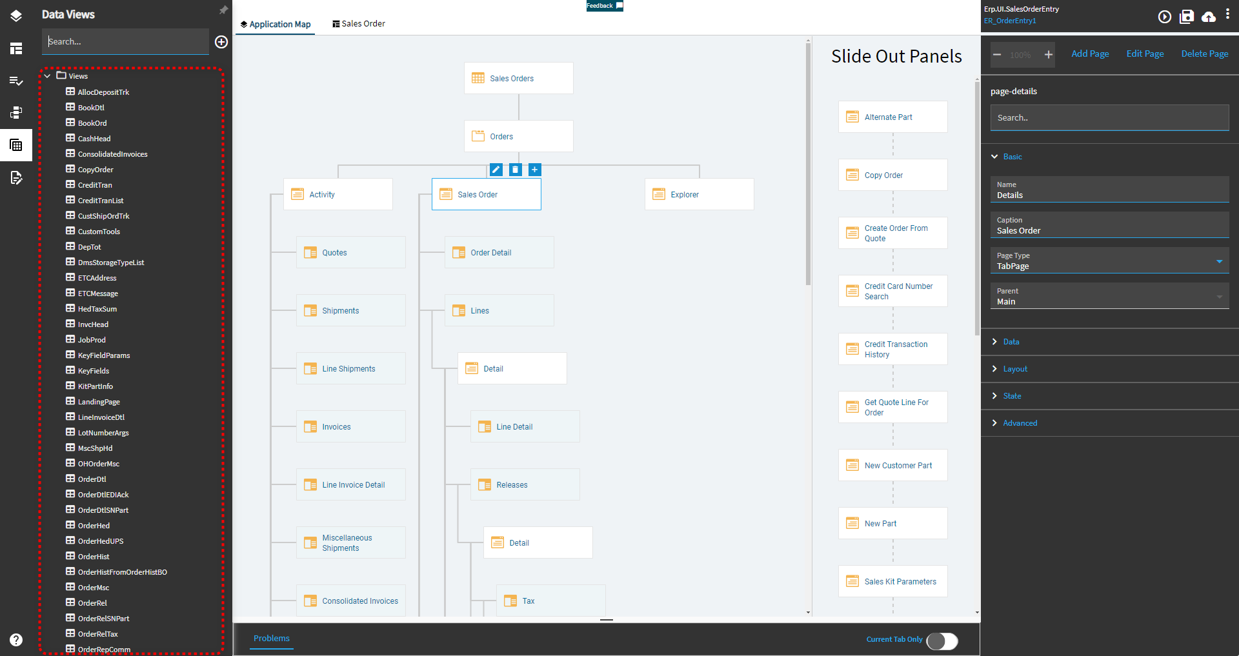
Task: Click the preview play icon in header
Action: 1164,17
